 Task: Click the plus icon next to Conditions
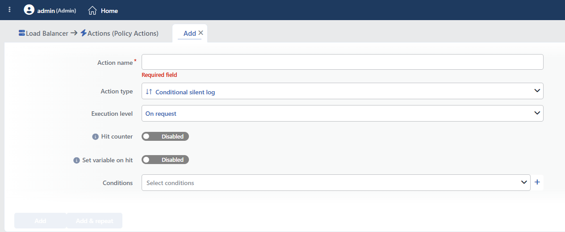537,182
